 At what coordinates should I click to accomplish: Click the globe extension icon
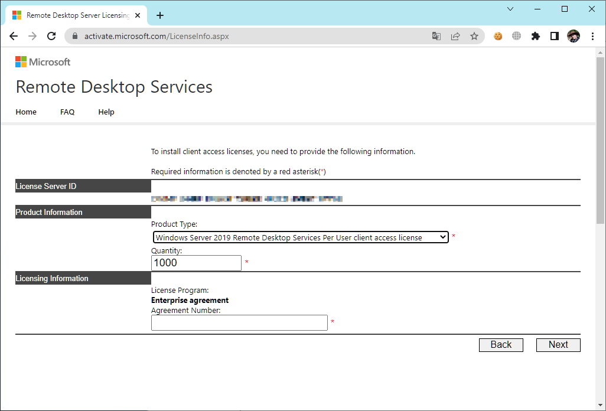click(516, 36)
